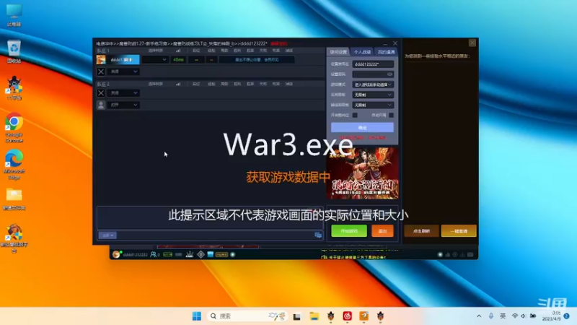Click the friends icon in the bottom status bar
Viewport: 577px width, 325px height.
[x=154, y=254]
